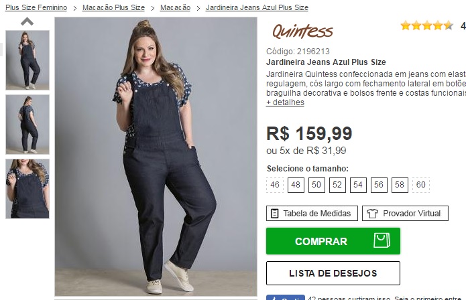Select the close-up bib thumbnail

tap(27, 189)
